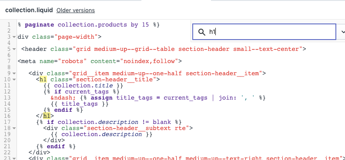
Task: Click header tag class value on line 5
Action: coord(187,49)
